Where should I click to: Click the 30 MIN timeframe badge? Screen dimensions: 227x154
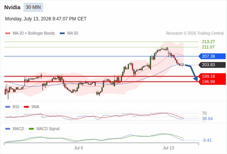coord(33,7)
